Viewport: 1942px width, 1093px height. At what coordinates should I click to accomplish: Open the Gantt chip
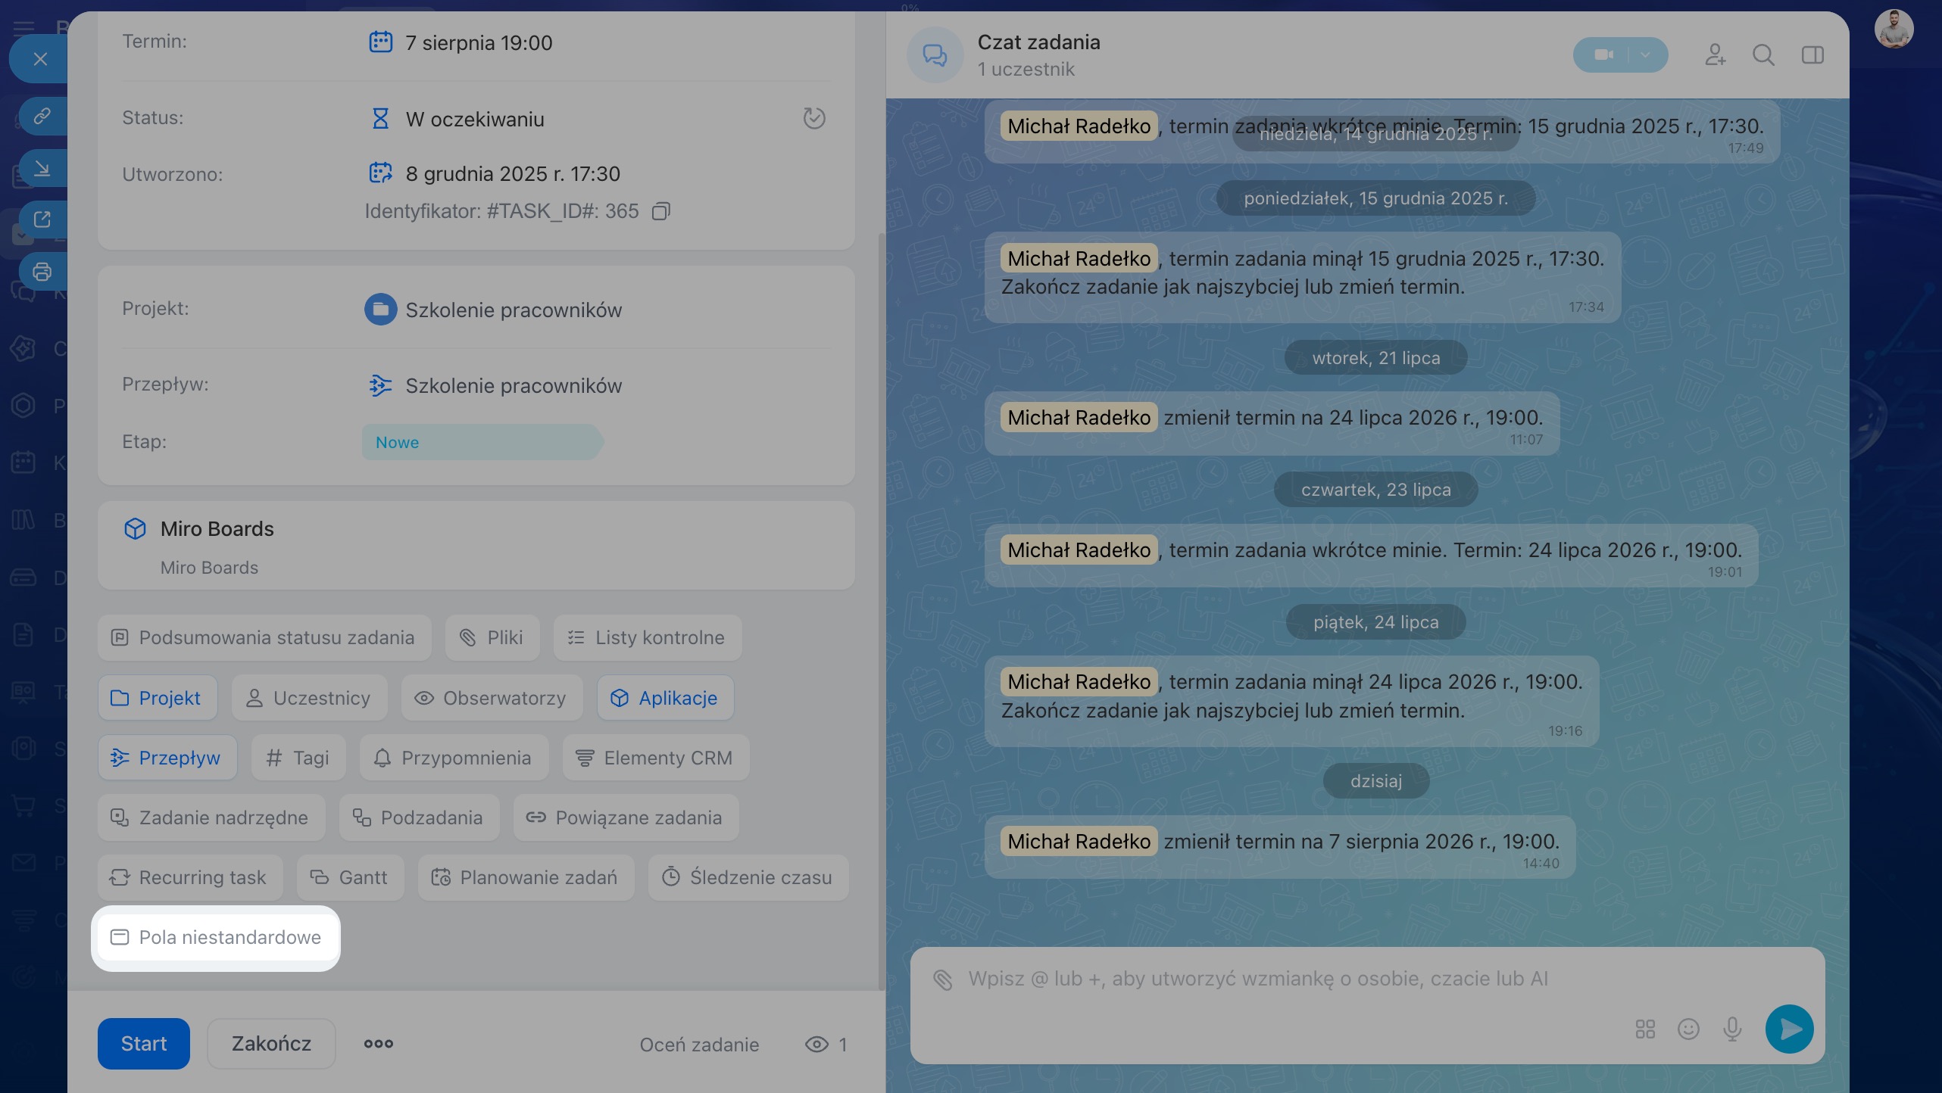click(351, 877)
